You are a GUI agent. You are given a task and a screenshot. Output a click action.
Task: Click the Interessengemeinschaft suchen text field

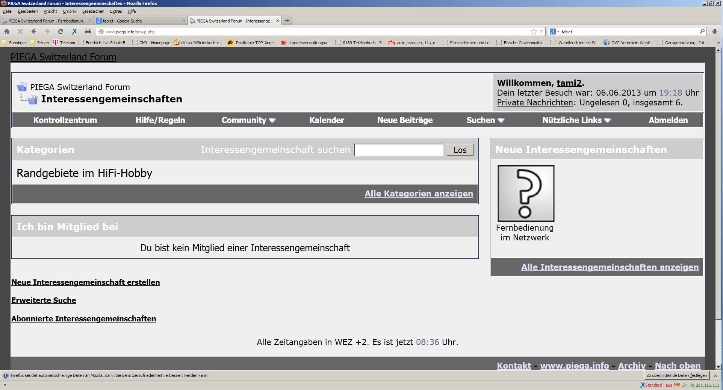pos(398,150)
